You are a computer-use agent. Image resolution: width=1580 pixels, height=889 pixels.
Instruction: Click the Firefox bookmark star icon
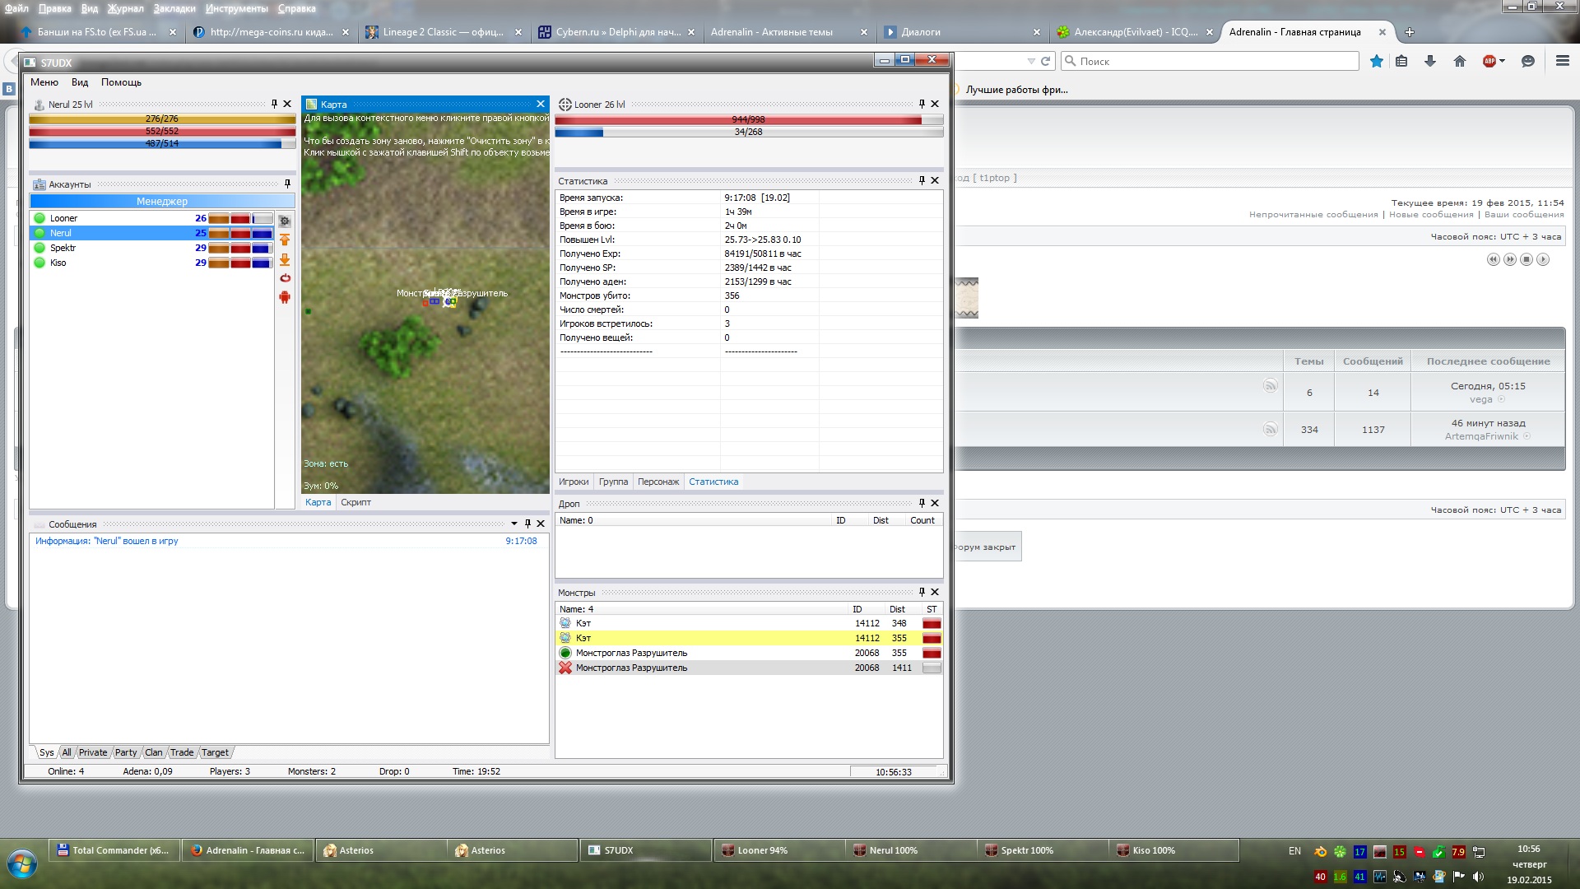point(1376,61)
